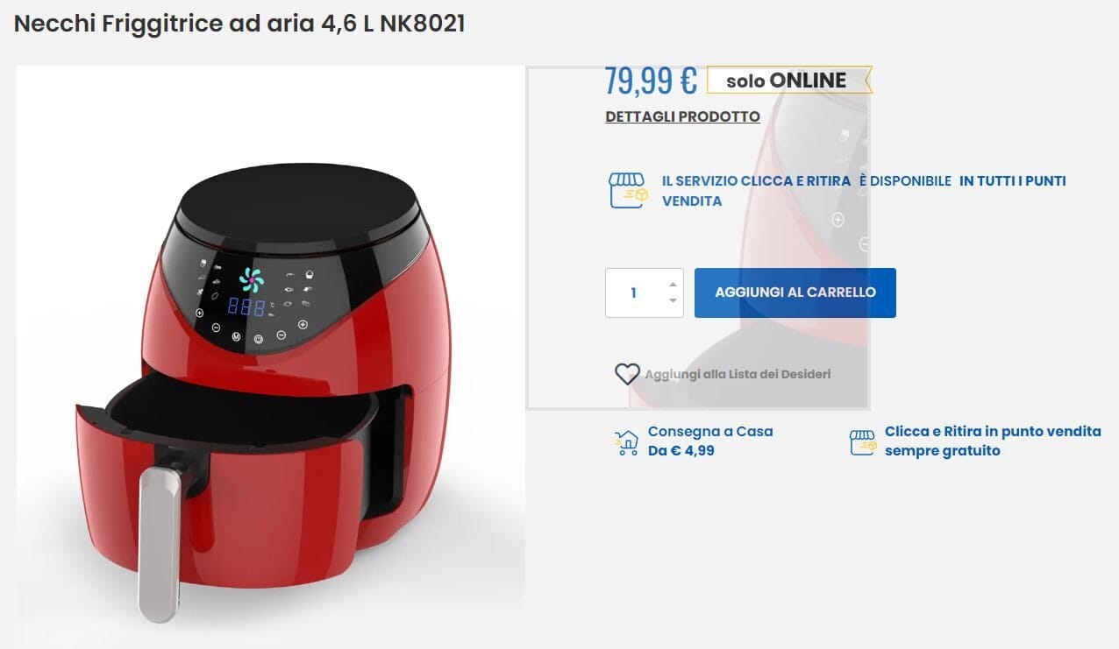
Task: Add product with Aggiungi al Carrello
Action: 795,293
